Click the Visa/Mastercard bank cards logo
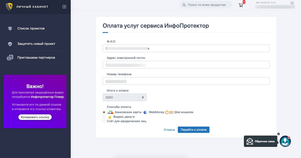 [110, 112]
